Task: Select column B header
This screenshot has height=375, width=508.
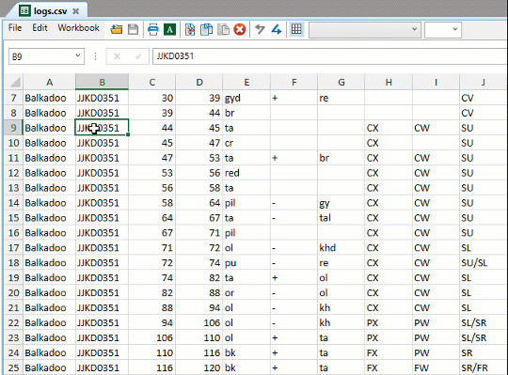Action: [x=102, y=82]
